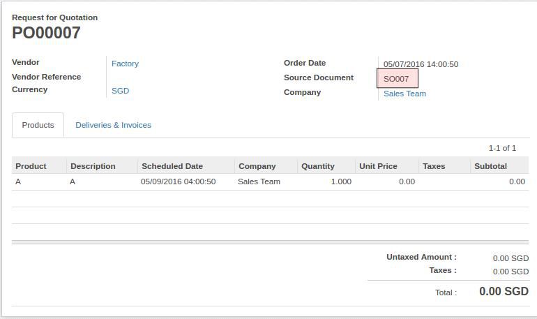Open the SGD currency link

coord(120,91)
